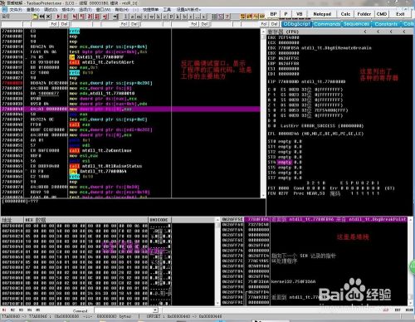Click the first '<' arrow in register header
Screen dimensions: 415x322
click(x=365, y=32)
